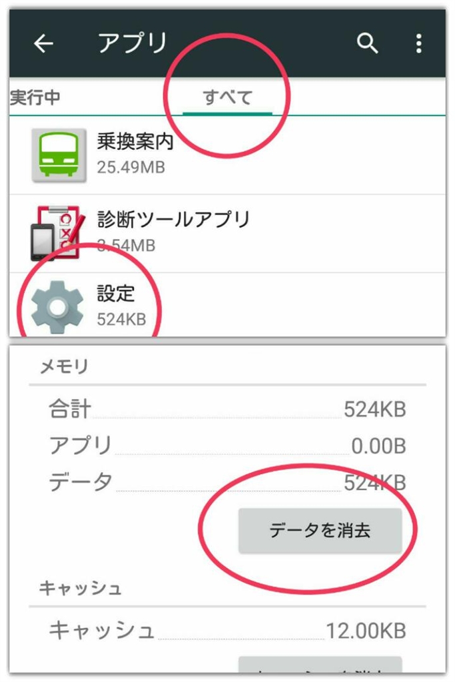The height and width of the screenshot is (682, 455).
Task: Switch to the 実行中 tab
Action: tap(35, 98)
